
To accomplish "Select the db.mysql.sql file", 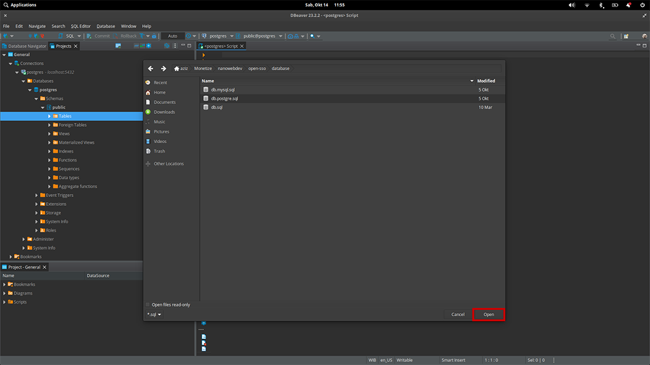I will tap(223, 90).
